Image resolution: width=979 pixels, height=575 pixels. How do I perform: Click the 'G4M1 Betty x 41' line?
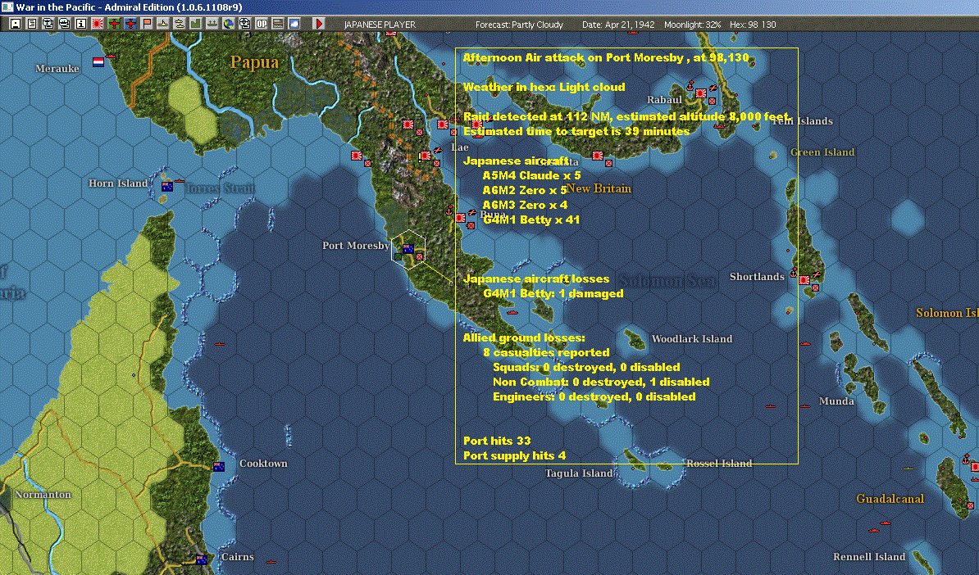point(531,220)
